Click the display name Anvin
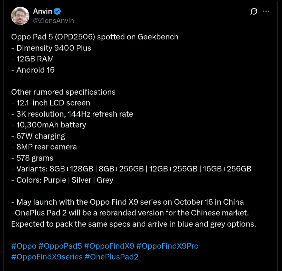 coord(43,12)
